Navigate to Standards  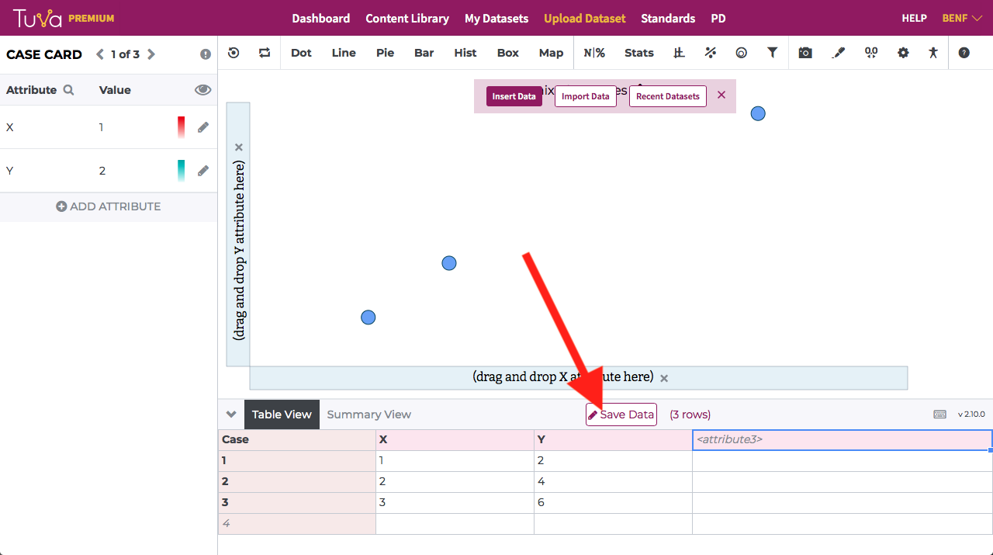pyautogui.click(x=668, y=18)
